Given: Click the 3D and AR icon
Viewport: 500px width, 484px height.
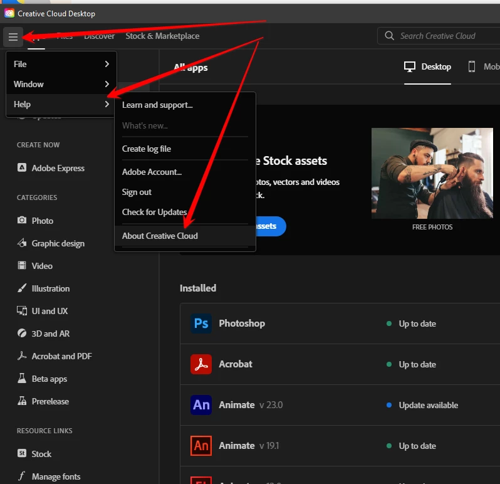Looking at the screenshot, I should coord(22,334).
